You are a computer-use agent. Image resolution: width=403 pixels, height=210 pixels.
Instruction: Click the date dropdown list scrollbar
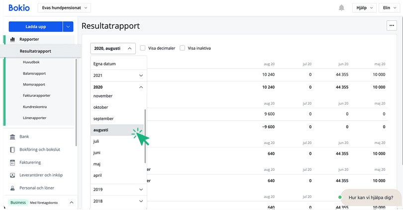[x=145, y=137]
